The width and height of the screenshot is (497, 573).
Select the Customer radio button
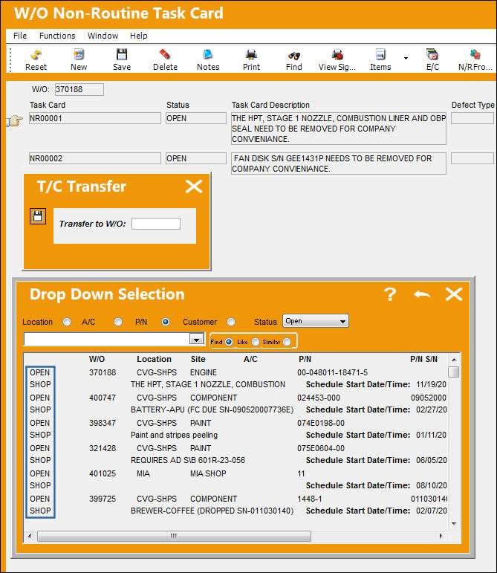pyautogui.click(x=231, y=322)
